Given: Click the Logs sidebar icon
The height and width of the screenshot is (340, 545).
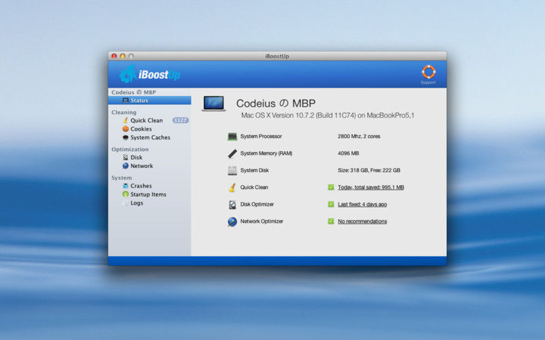Looking at the screenshot, I should click(x=125, y=203).
